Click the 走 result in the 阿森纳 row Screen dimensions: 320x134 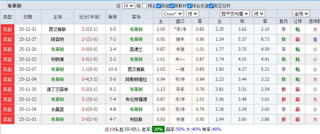click(x=315, y=39)
